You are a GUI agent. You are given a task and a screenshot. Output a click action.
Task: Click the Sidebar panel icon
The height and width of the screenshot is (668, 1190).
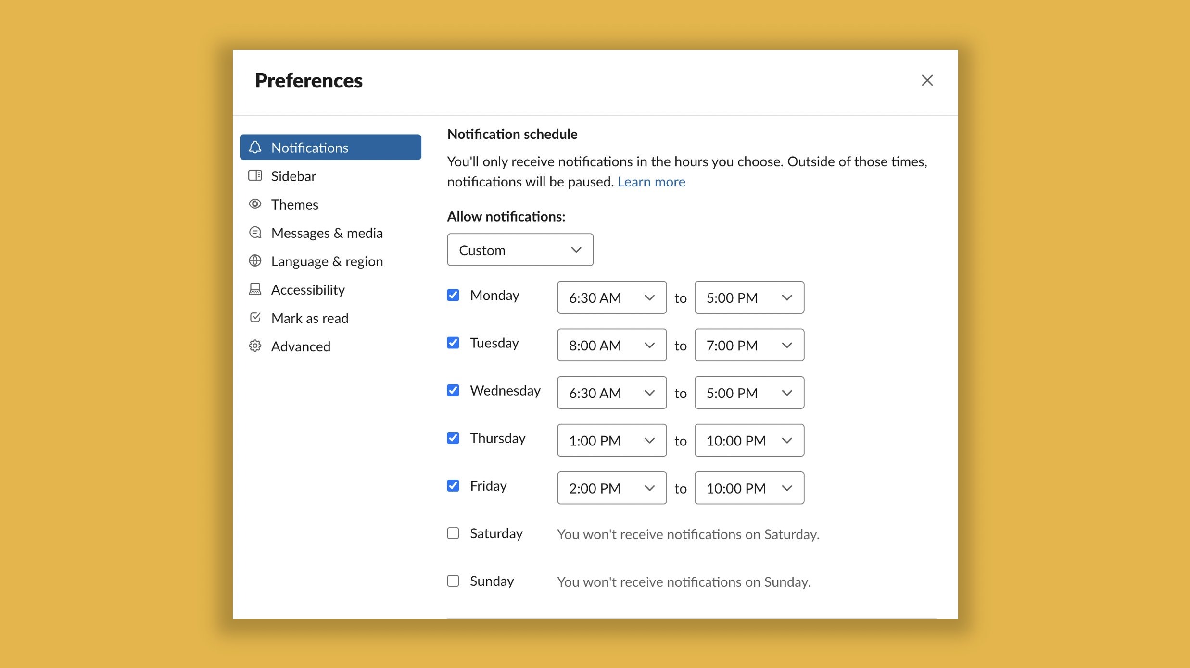coord(255,175)
